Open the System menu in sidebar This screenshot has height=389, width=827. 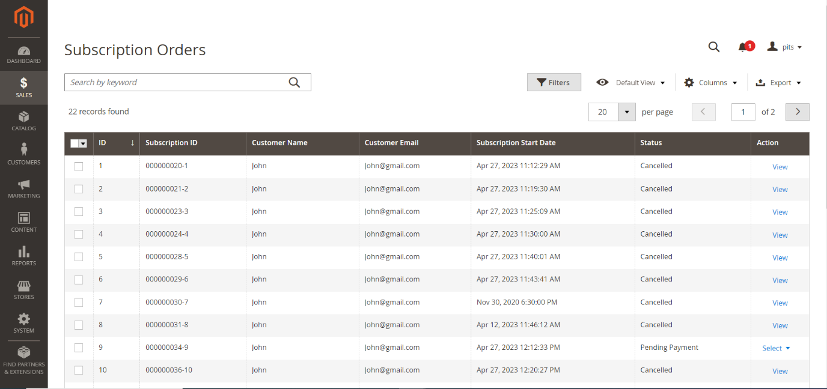click(x=24, y=323)
